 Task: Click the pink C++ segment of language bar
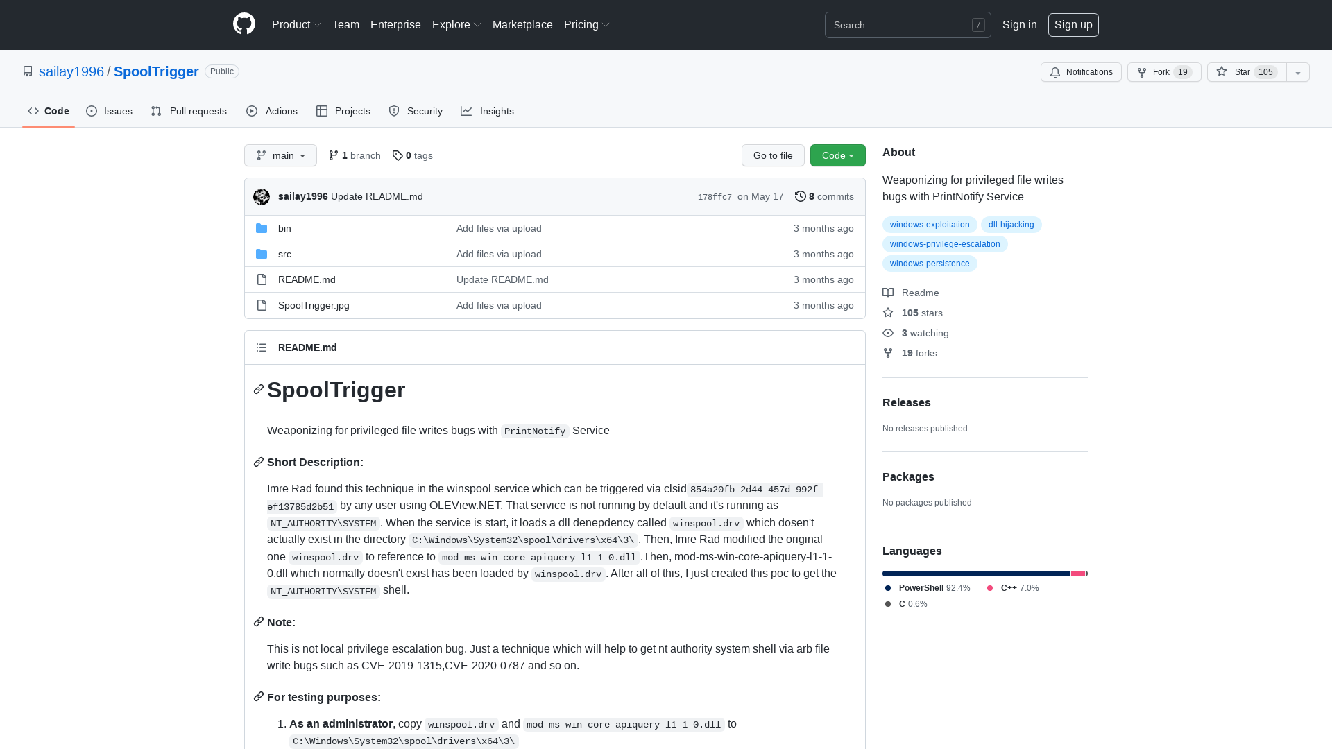pyautogui.click(x=1078, y=574)
